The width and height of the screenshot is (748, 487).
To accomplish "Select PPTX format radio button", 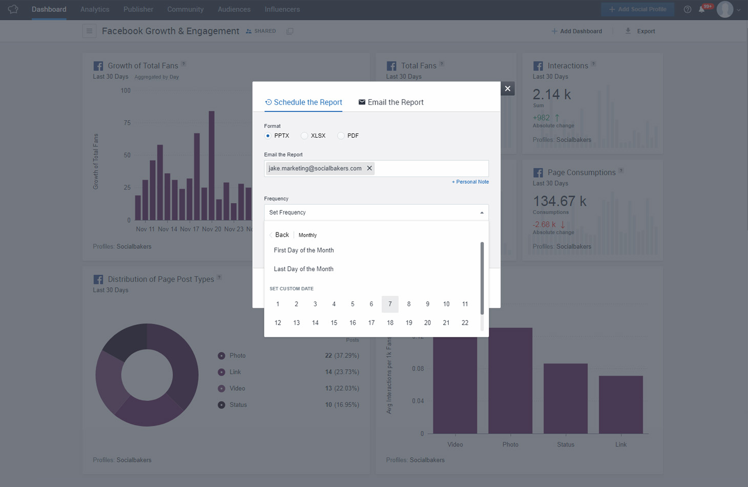I will tap(268, 136).
